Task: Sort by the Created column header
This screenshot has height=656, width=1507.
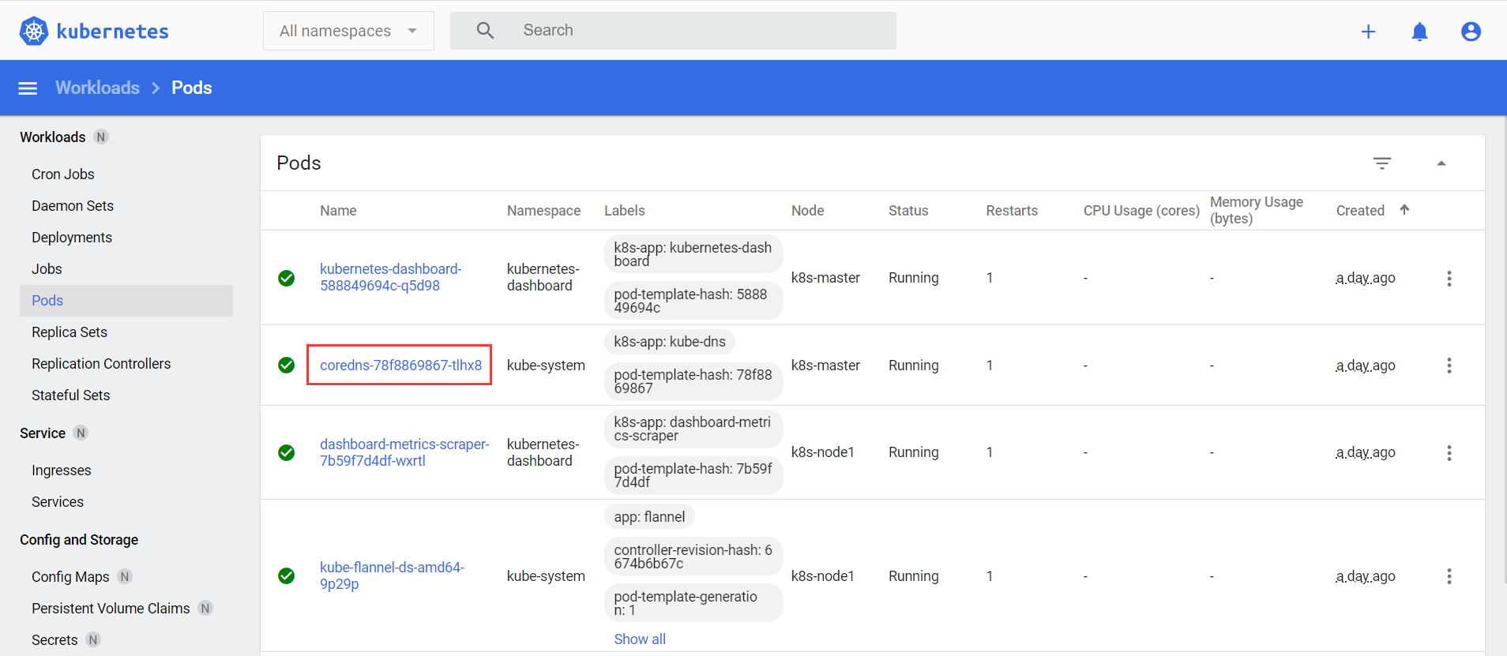Action: click(x=1360, y=211)
